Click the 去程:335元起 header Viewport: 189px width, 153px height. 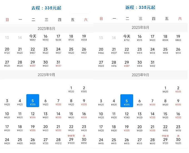tap(46, 8)
